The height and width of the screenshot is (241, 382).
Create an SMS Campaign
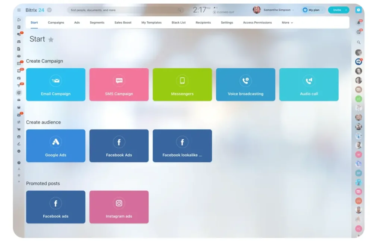pyautogui.click(x=119, y=84)
